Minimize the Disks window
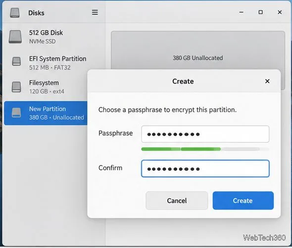Viewport: 292px width, 248px height. (x=242, y=12)
